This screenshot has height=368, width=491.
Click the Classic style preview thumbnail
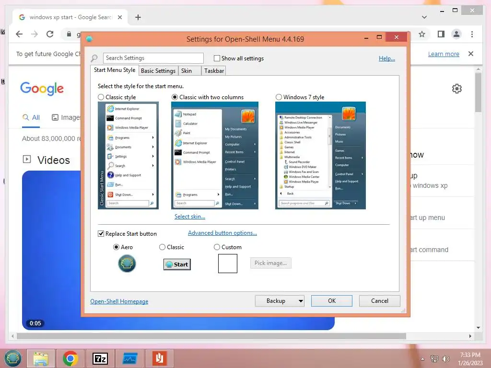click(128, 156)
